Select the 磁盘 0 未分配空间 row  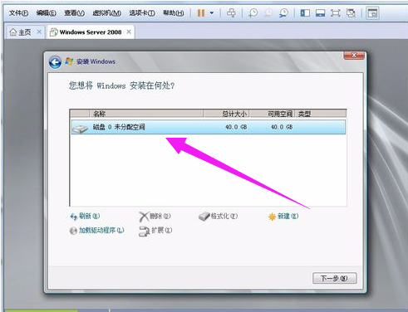coord(209,127)
